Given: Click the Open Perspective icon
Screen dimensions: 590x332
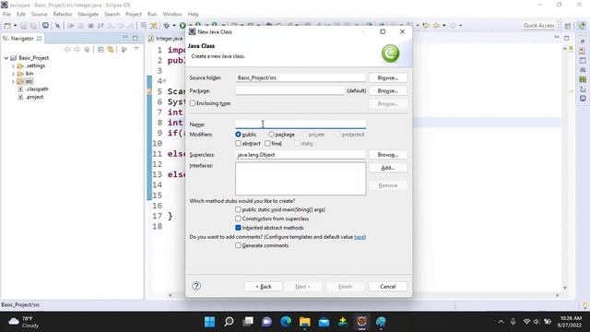Looking at the screenshot, I should tap(568, 26).
